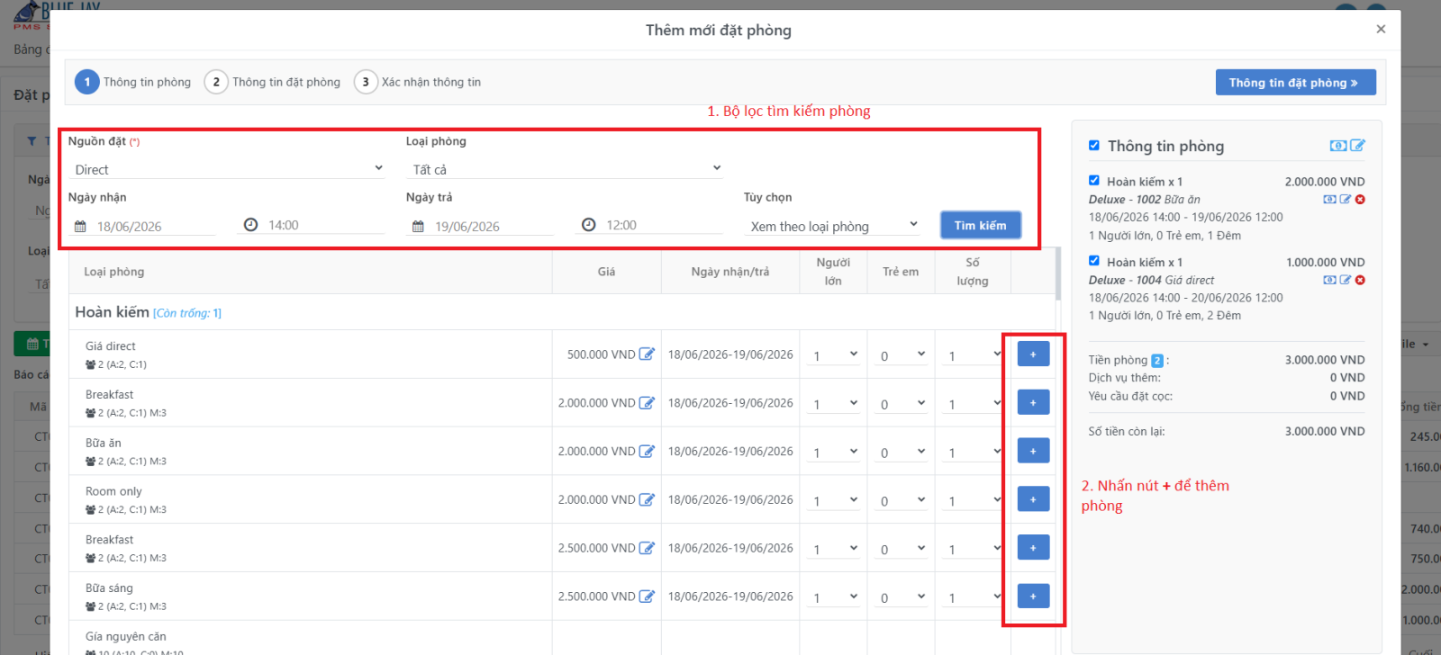Viewport: 1441px width, 655px height.
Task: Toggle the Thông tin phòng header checkbox
Action: coord(1093,145)
